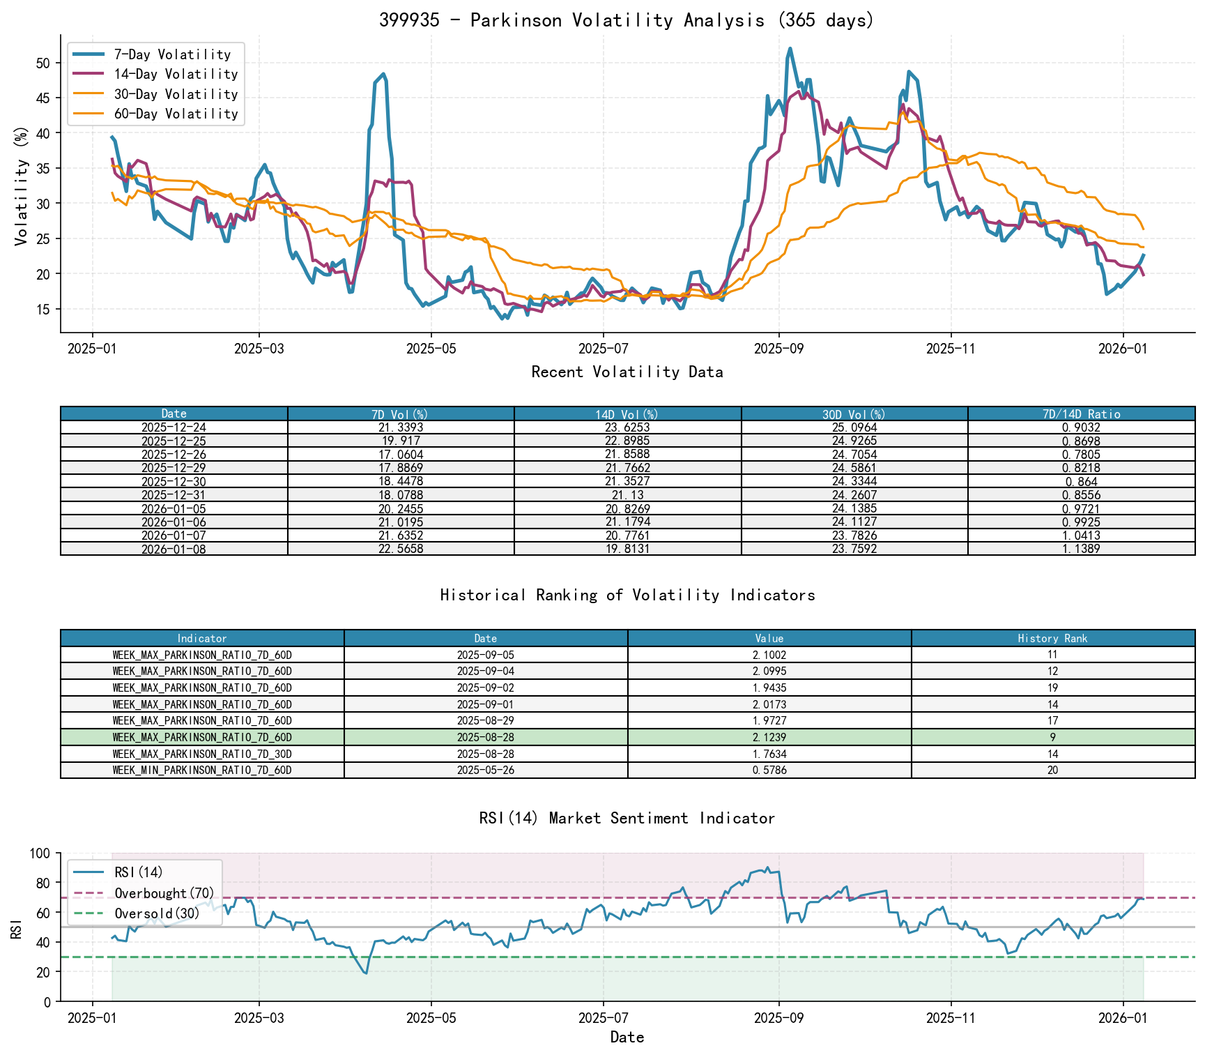Expand the History Rank column header
Viewport: 1205px width, 1055px height.
point(1054,639)
